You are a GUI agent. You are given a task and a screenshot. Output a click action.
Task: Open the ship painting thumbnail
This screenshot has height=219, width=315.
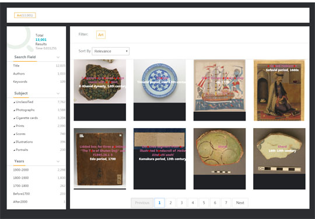(x=219, y=90)
